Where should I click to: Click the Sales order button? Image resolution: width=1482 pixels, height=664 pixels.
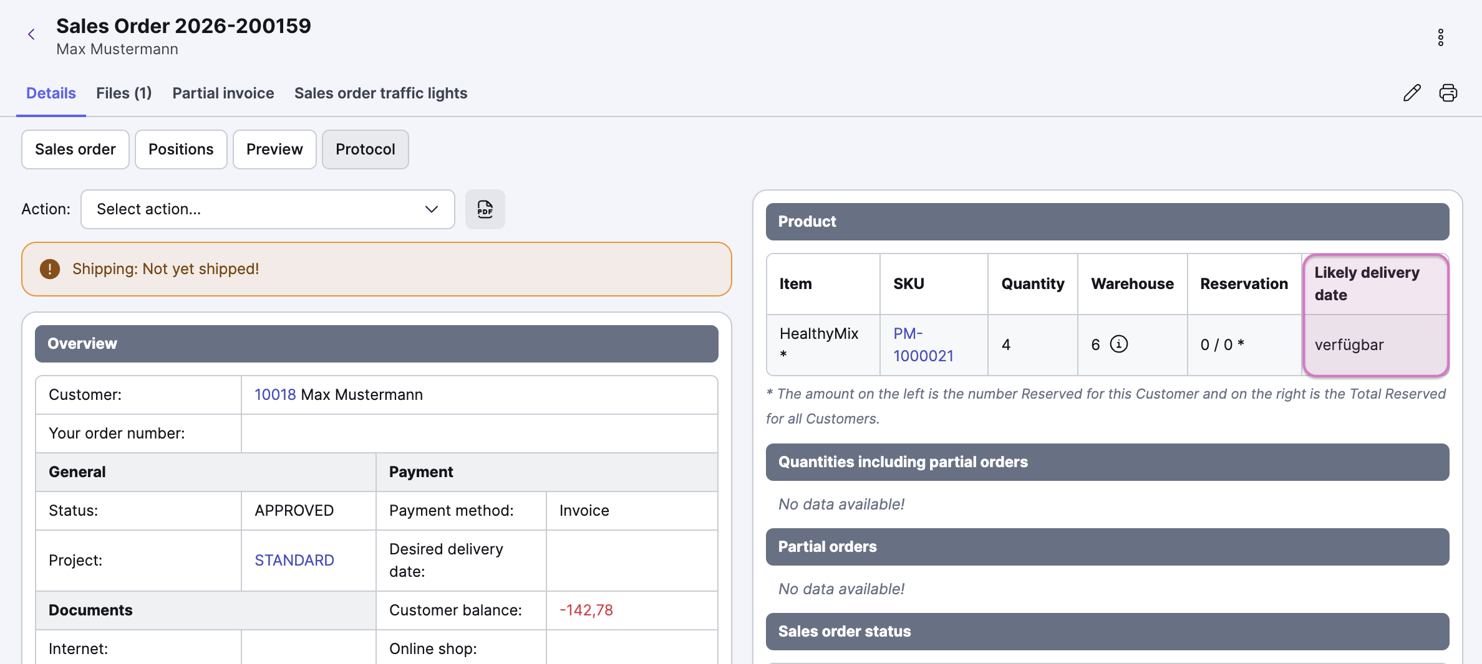[75, 149]
